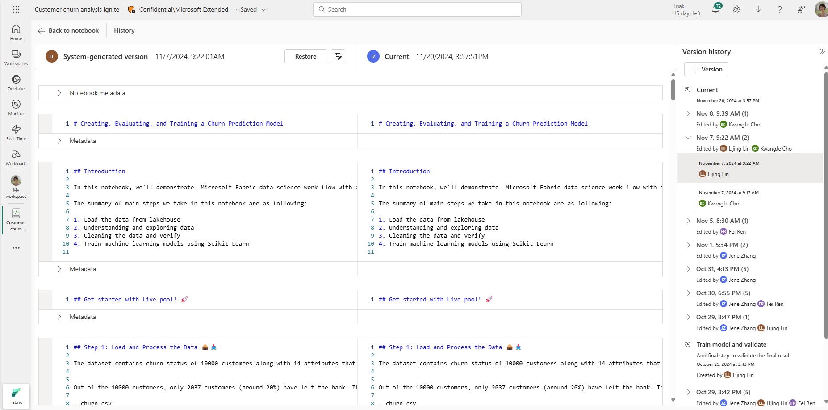Screen dimensions: 828x410
Task: Expand the Nov 8, 9:39 AM version group
Action: (x=688, y=113)
